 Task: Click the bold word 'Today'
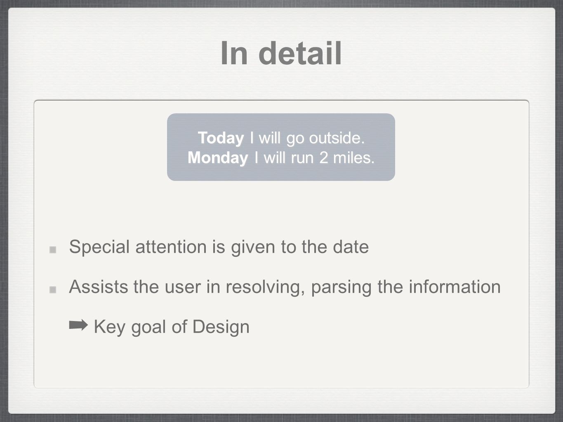click(x=221, y=138)
